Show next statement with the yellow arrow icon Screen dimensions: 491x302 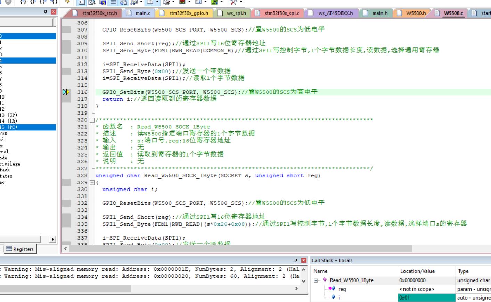(67, 2)
